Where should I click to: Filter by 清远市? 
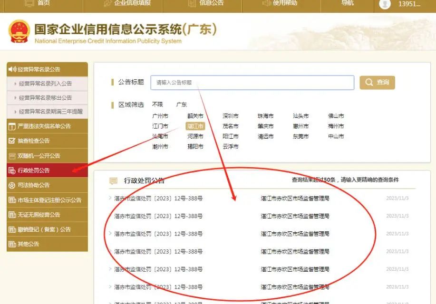click(x=266, y=136)
